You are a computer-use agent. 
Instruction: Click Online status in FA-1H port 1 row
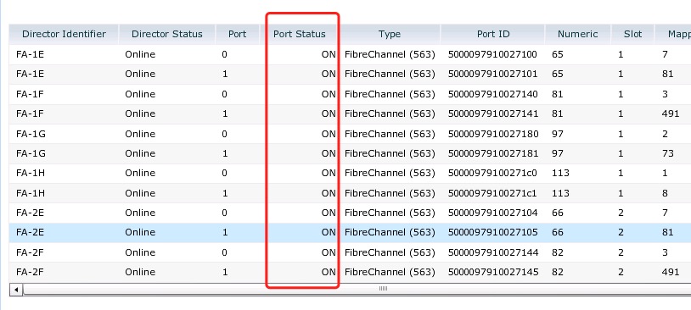tap(140, 193)
